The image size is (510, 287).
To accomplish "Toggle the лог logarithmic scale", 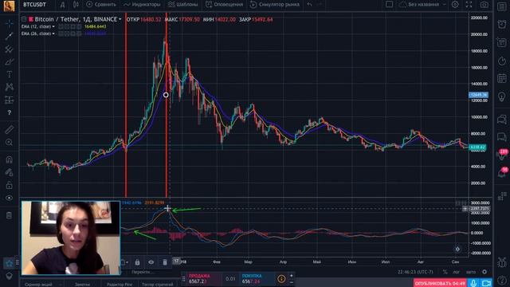I will click(x=457, y=272).
